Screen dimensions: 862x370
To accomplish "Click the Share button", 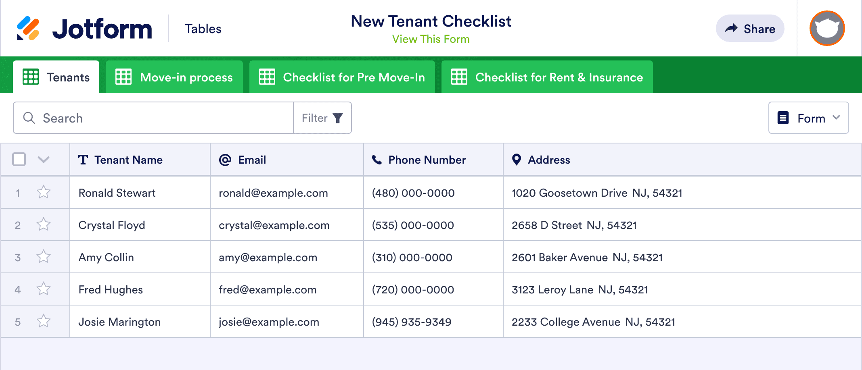I will tap(750, 28).
